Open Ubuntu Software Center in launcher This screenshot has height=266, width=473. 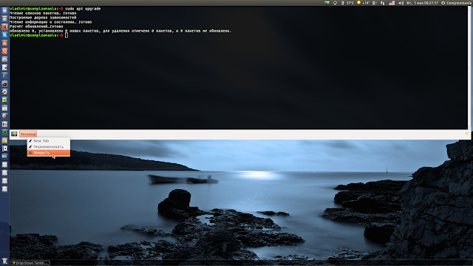pos(4,43)
